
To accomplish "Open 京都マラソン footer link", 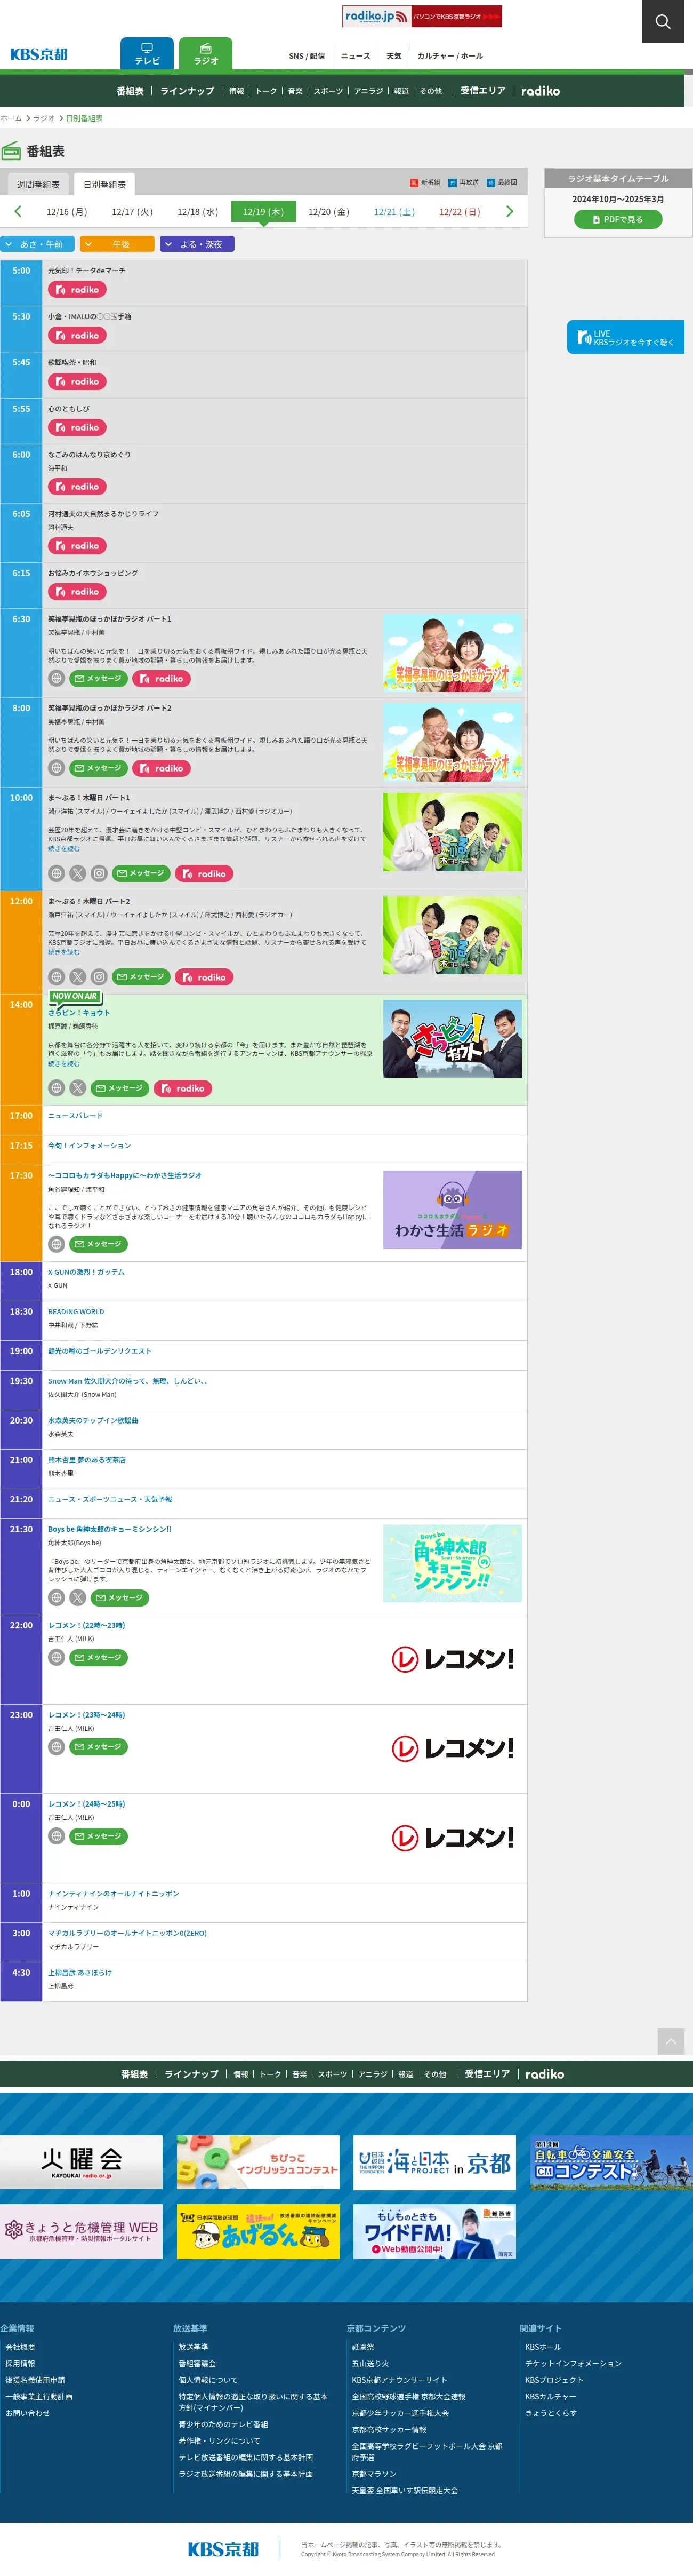I will 374,2474.
